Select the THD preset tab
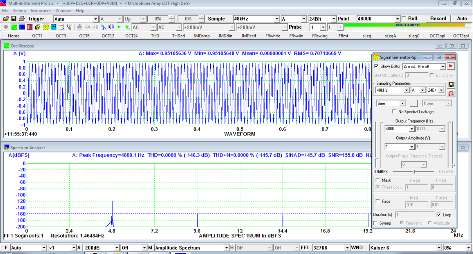 [155, 36]
